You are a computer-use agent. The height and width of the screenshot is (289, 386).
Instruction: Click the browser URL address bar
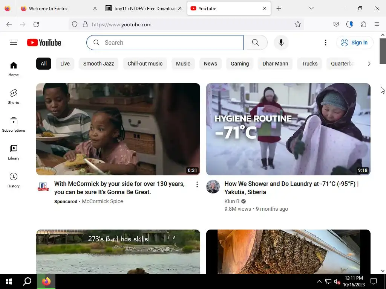187,24
